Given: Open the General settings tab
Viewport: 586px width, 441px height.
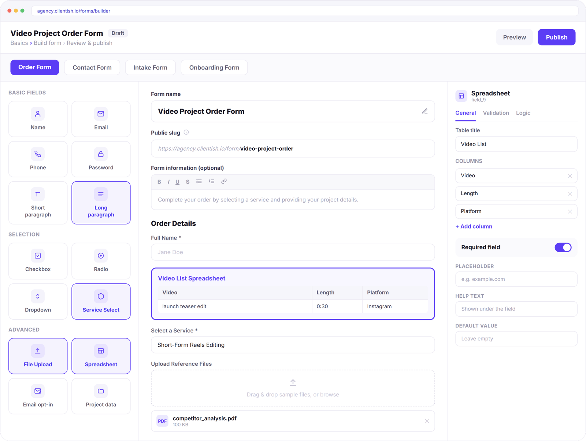Looking at the screenshot, I should 466,113.
